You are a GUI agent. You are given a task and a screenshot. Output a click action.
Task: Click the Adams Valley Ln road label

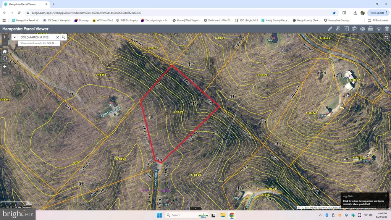(x=111, y=112)
